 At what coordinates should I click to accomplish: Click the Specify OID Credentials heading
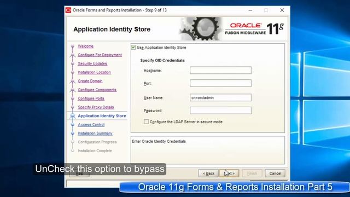point(162,61)
